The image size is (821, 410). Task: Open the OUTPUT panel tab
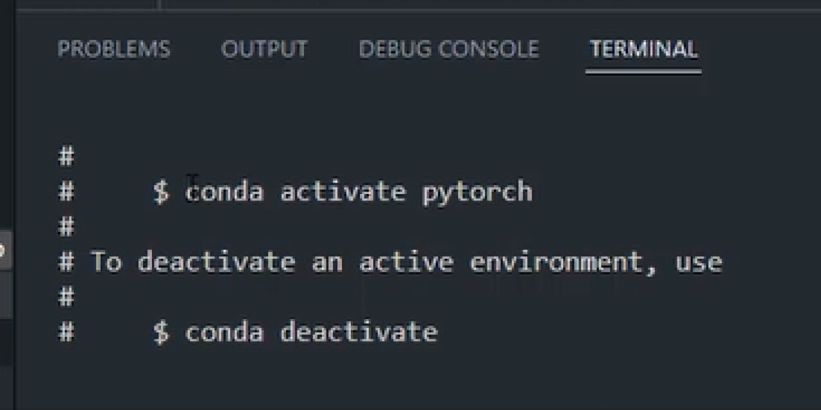(x=264, y=49)
